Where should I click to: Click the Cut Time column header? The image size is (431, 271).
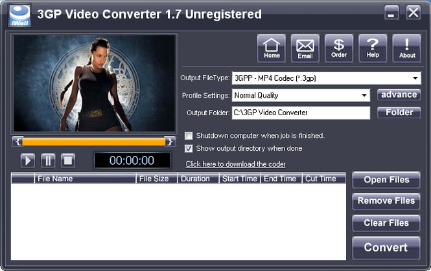tap(324, 179)
